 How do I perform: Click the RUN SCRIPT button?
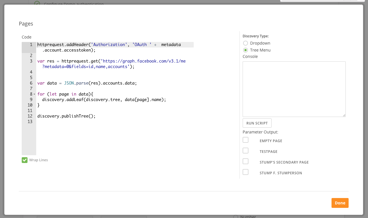[x=257, y=123]
